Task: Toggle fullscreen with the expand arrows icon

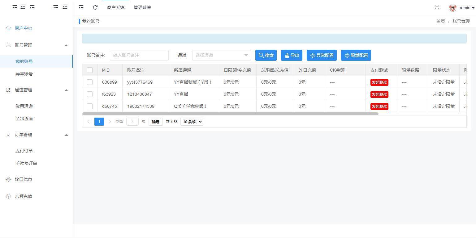Action: (437, 7)
